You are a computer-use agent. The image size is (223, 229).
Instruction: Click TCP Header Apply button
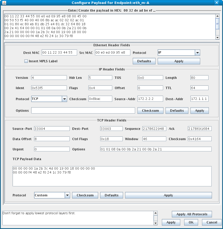tap(168, 195)
